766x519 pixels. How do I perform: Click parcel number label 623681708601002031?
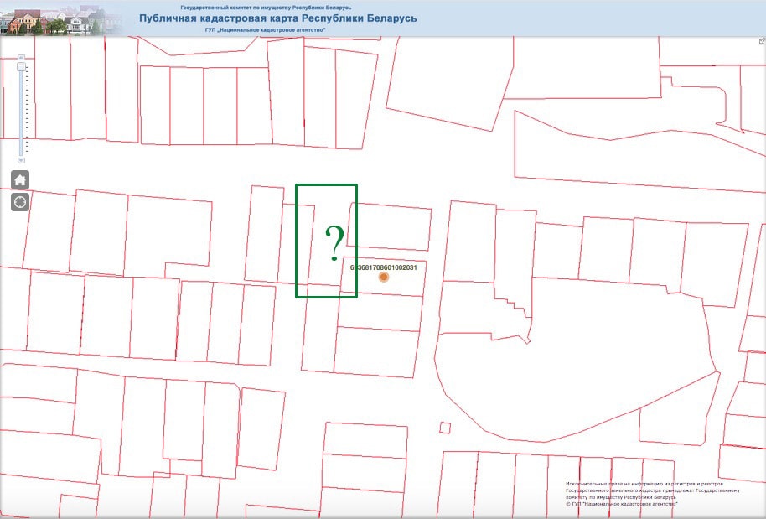[384, 267]
